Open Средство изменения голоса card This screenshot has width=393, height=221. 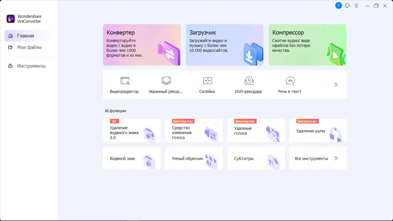pyautogui.click(x=194, y=130)
